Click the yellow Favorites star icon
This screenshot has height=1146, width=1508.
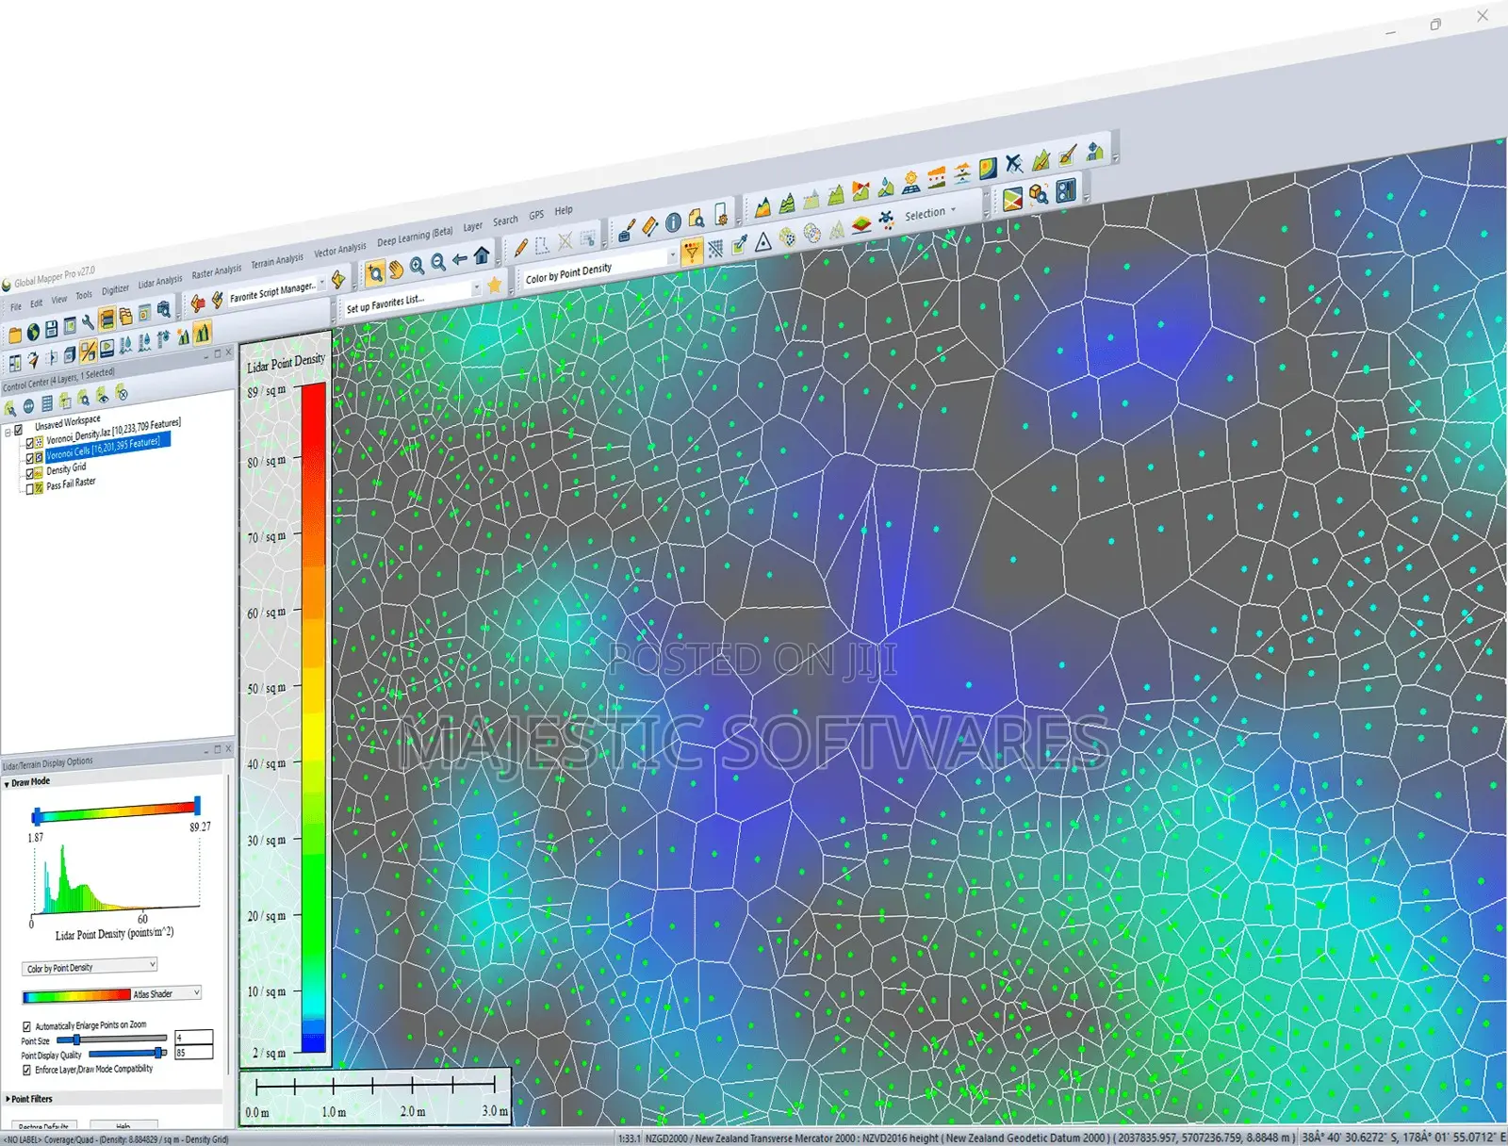(x=494, y=284)
